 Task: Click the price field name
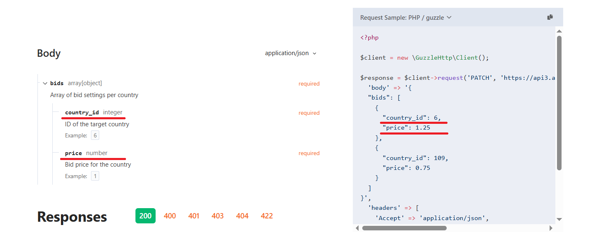point(73,153)
